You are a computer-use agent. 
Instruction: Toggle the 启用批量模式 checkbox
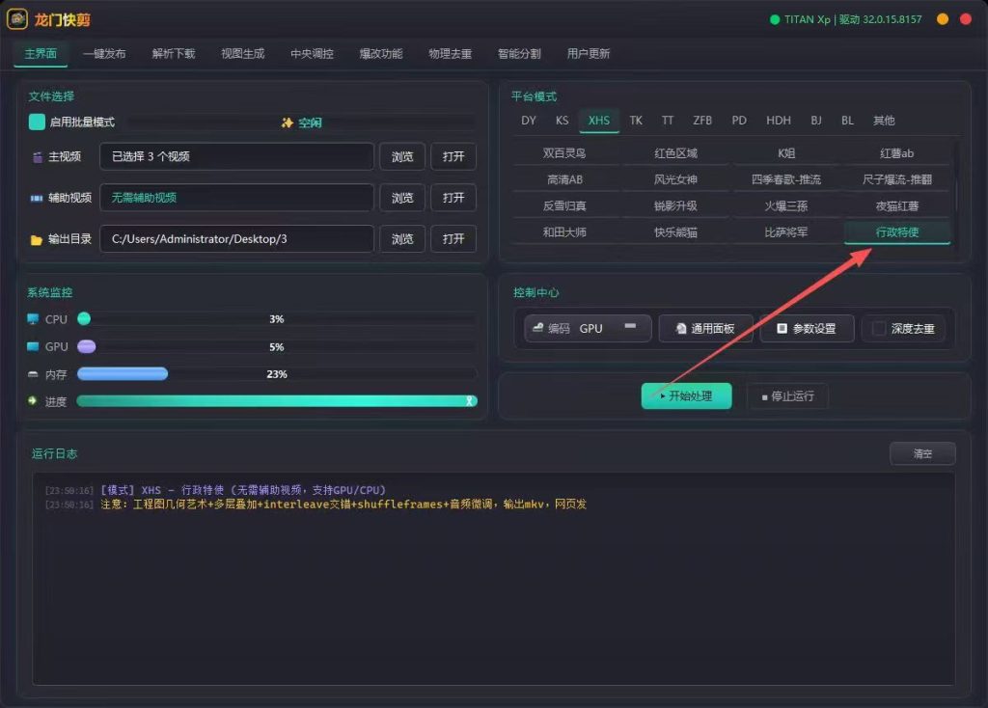[x=37, y=122]
